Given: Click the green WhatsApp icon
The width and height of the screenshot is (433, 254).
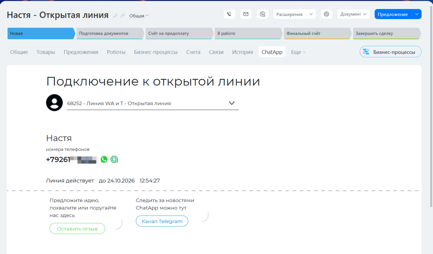Looking at the screenshot, I should [x=104, y=159].
